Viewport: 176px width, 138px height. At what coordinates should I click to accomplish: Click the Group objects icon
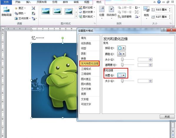[137, 12]
